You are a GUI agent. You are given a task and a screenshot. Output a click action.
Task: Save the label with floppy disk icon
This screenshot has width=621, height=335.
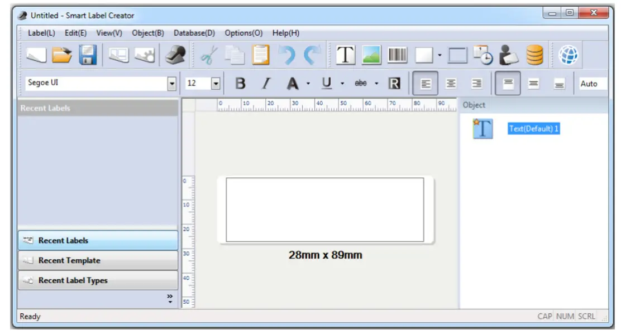(x=88, y=55)
